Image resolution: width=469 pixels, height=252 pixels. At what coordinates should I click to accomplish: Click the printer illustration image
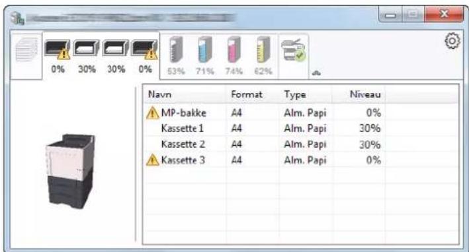tap(70, 171)
